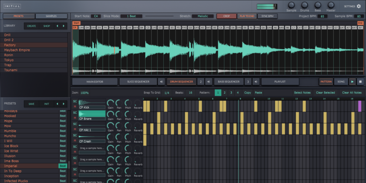
Task: Open the Stretch Melodic dropdown
Action: click(203, 16)
